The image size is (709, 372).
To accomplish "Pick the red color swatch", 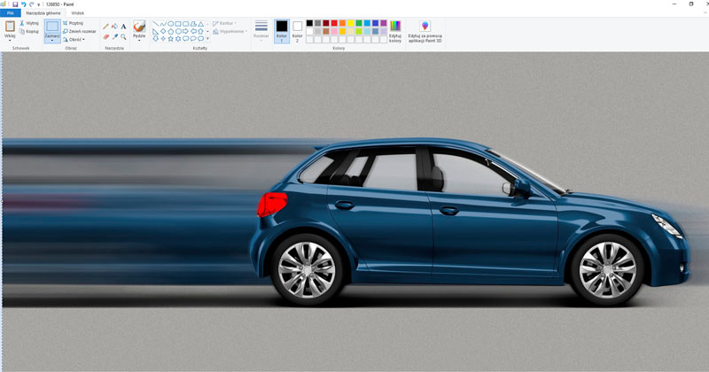I will (x=335, y=23).
